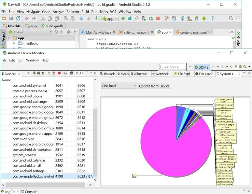Click the Find magnifier icon in Android Studio toolbar
Screen dimensions: 252x194
tap(66, 18)
